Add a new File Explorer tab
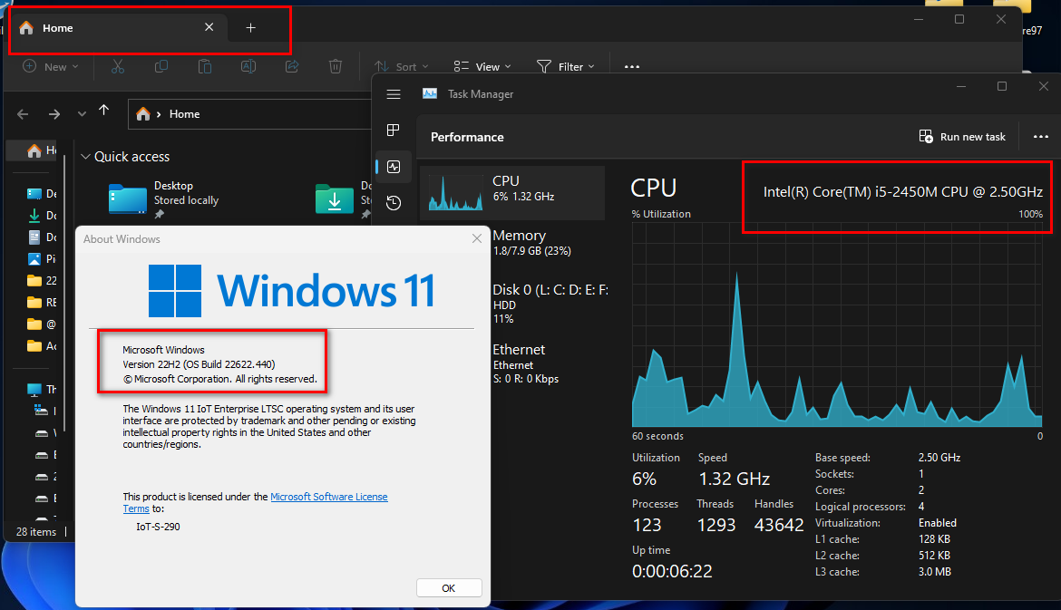This screenshot has width=1061, height=610. [x=250, y=28]
